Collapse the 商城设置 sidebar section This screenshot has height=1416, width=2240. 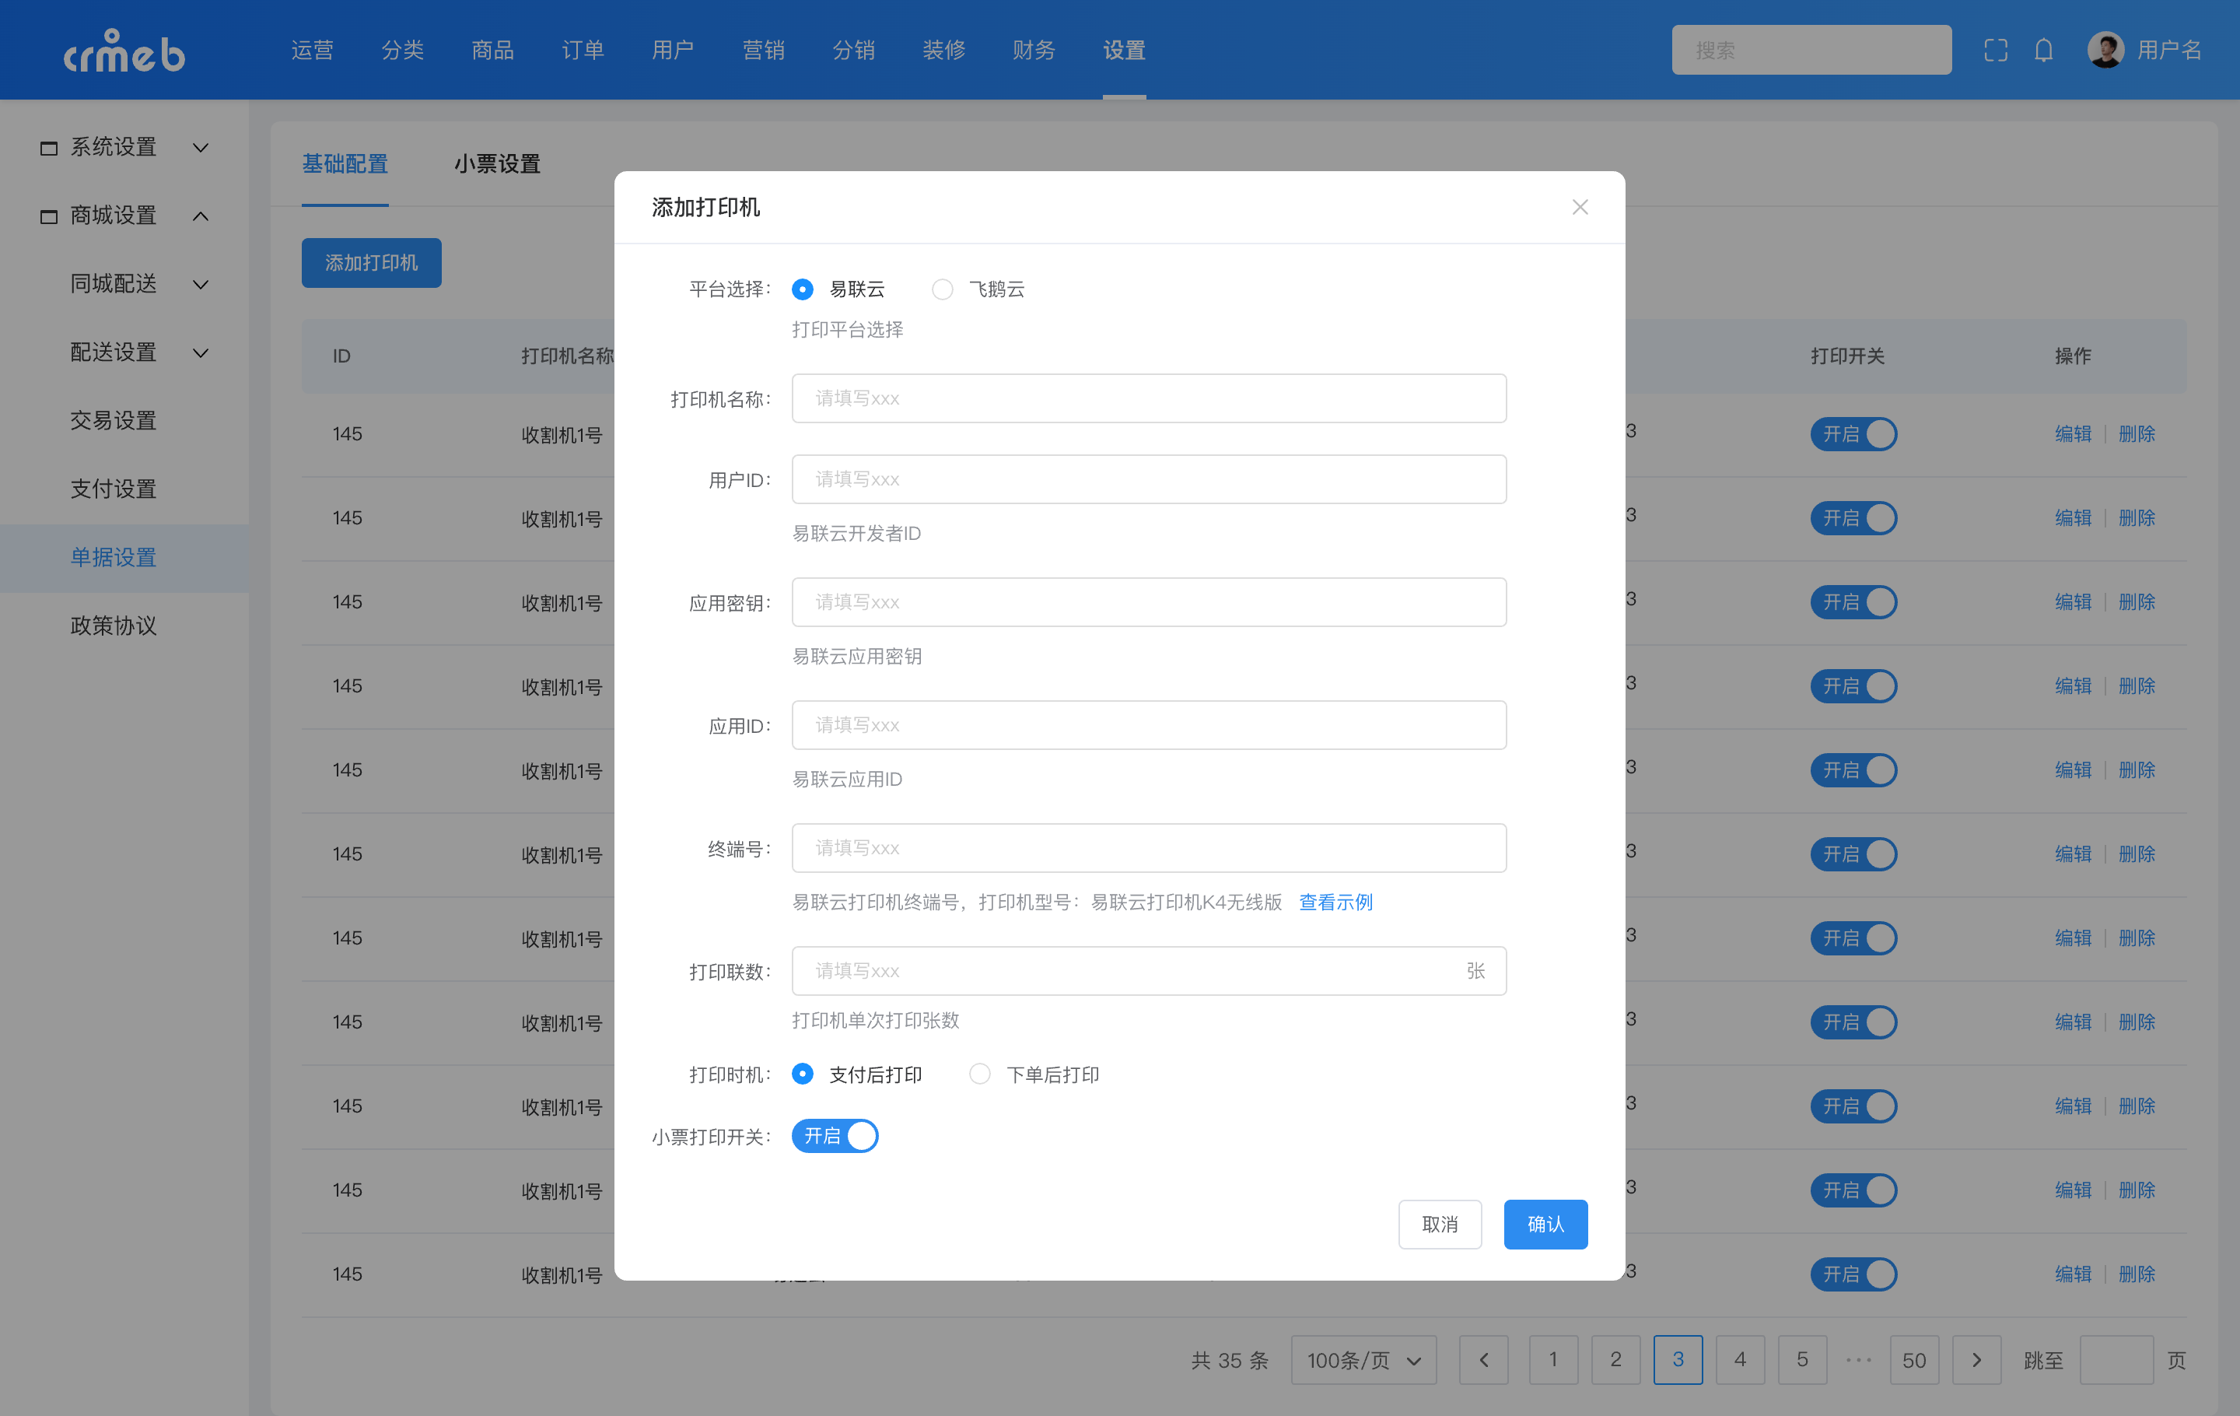click(200, 216)
